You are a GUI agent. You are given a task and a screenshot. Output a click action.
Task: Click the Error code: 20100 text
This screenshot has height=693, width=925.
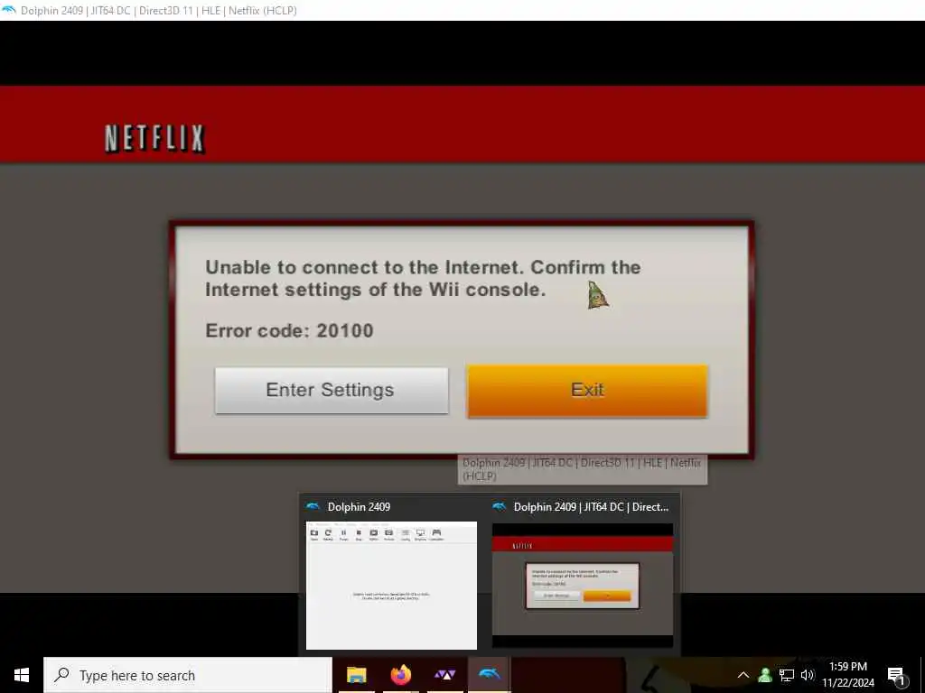[289, 330]
